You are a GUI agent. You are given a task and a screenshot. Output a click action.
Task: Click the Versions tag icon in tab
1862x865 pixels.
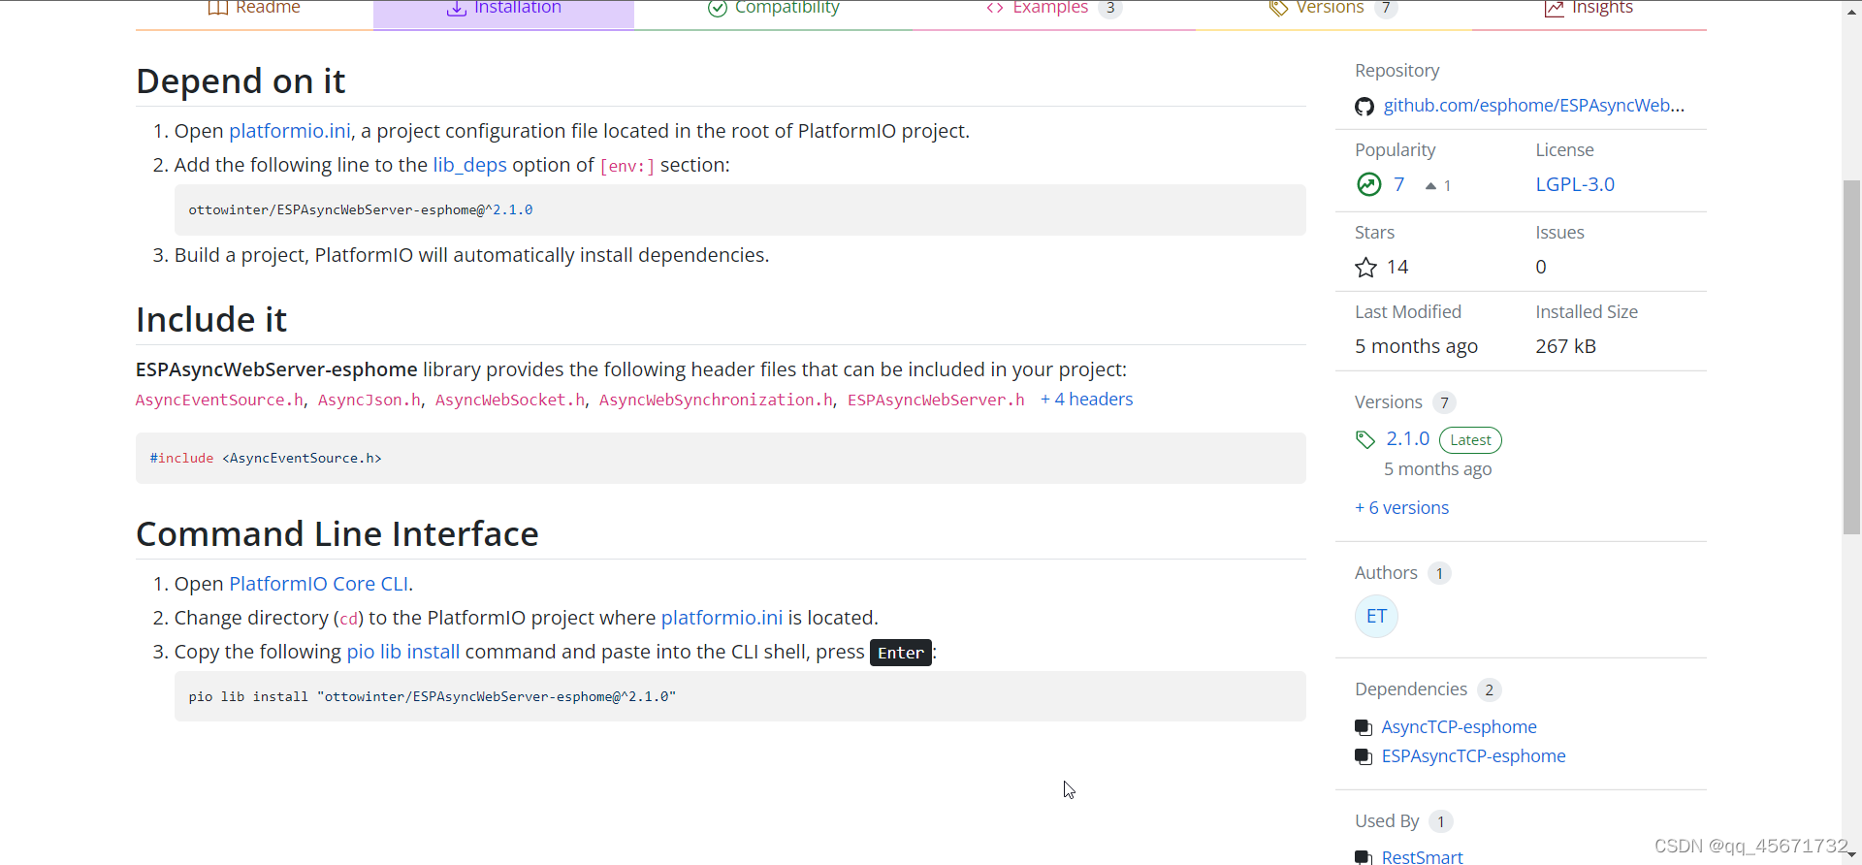1278,8
